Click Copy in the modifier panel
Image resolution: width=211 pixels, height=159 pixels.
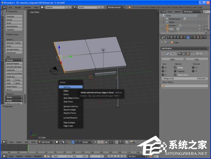197,59
